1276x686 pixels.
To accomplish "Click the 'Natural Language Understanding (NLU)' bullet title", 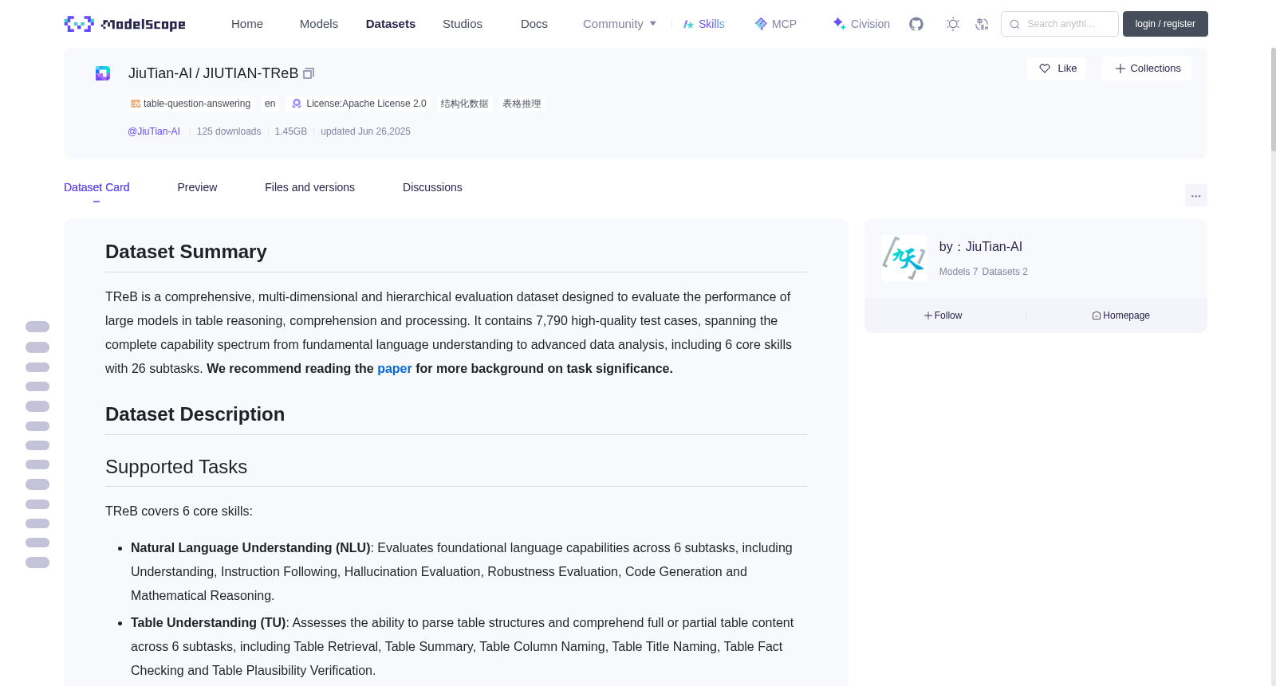I will pos(250,548).
